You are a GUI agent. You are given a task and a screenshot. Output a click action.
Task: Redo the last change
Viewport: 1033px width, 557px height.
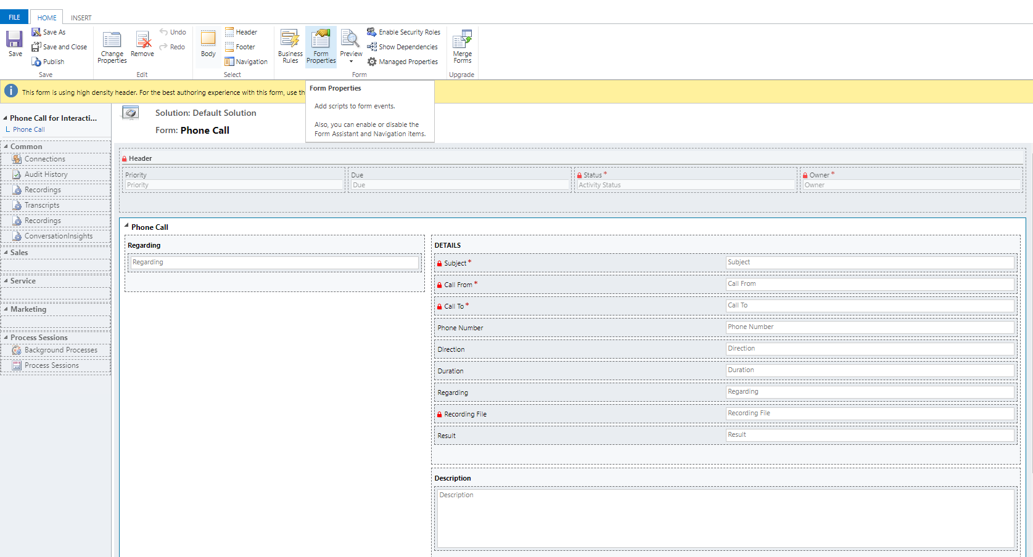172,47
